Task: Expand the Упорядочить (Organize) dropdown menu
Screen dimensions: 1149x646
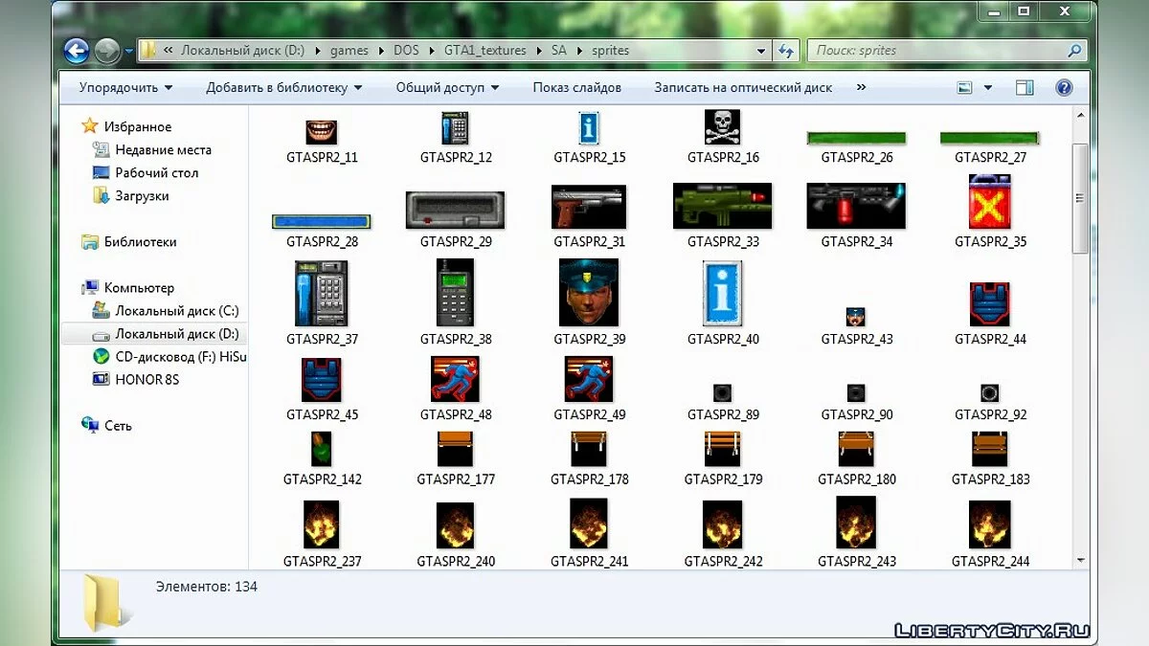Action: 125,88
